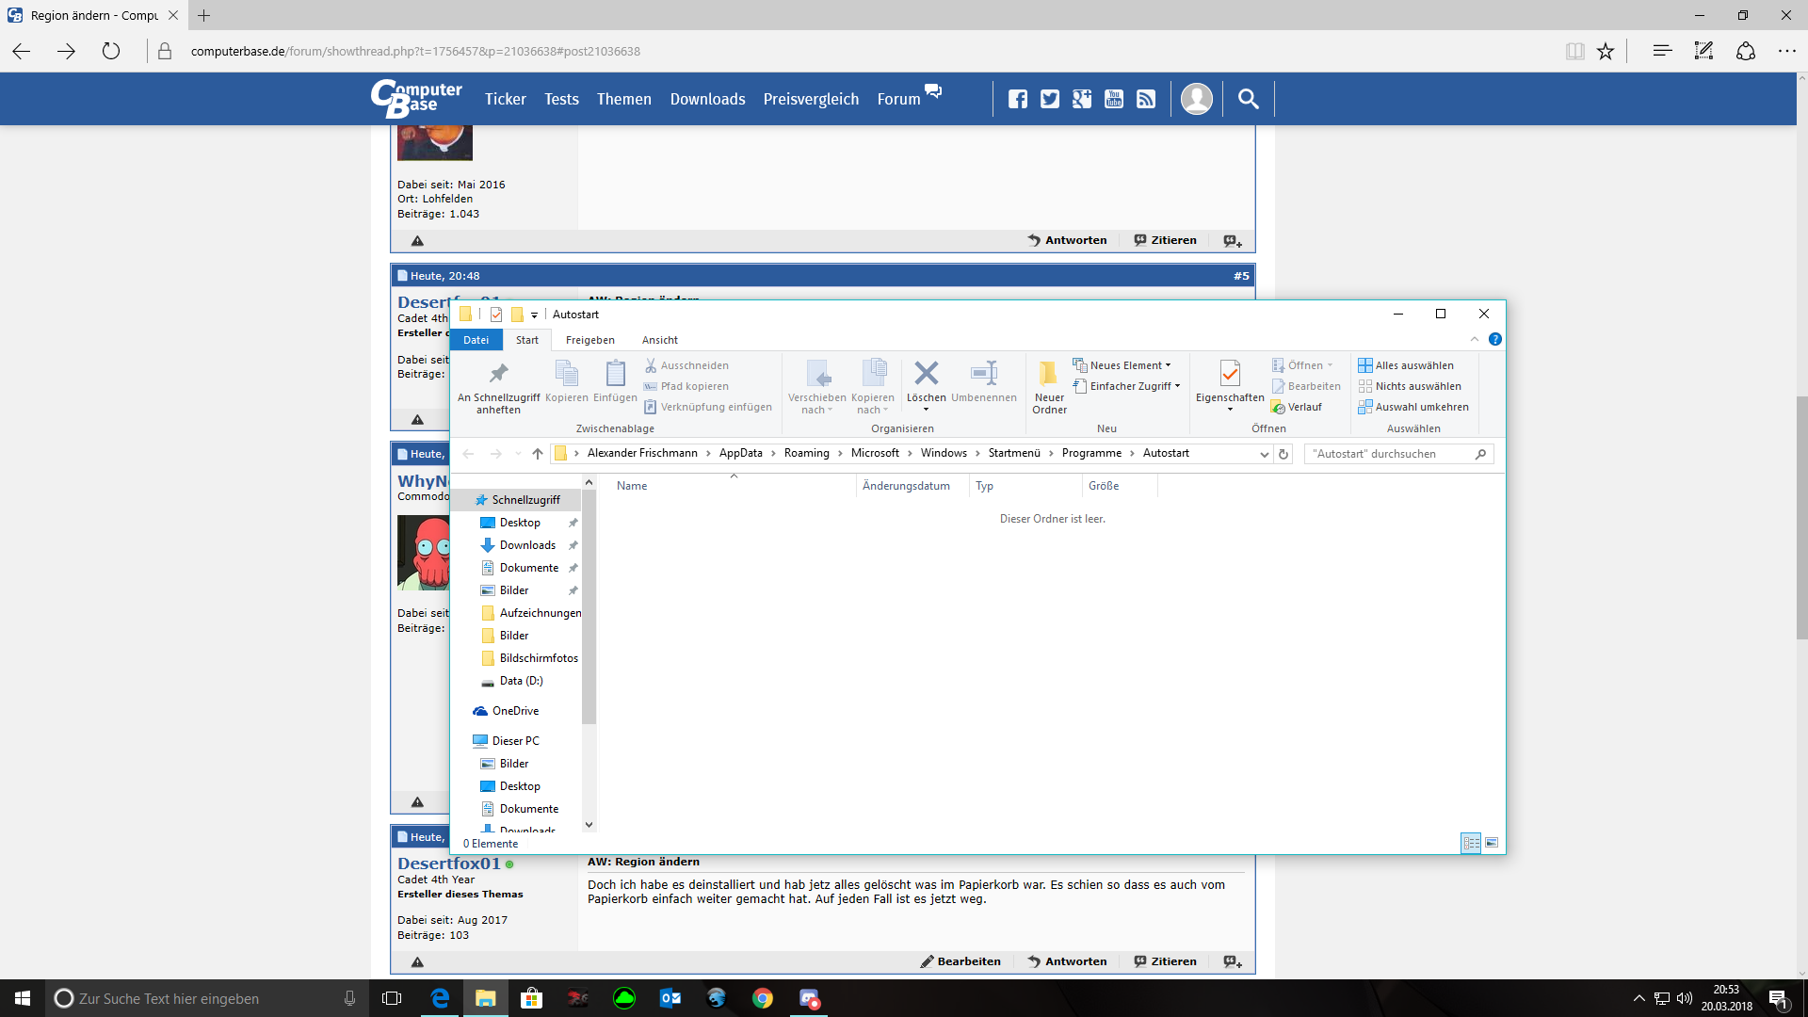The width and height of the screenshot is (1808, 1017).
Task: Open the Downloads link in site navigation
Action: [x=707, y=99]
